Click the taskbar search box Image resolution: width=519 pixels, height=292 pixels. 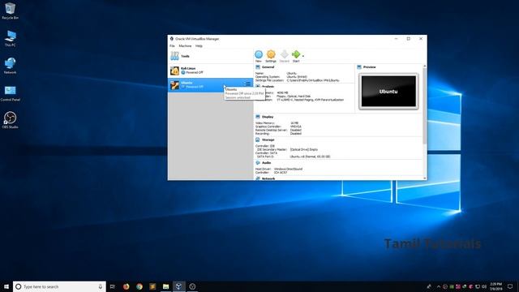coord(59,286)
